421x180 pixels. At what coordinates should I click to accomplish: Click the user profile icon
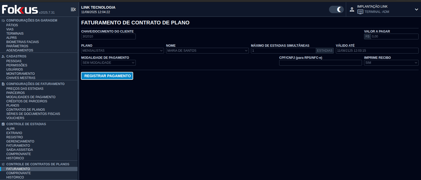(352, 9)
